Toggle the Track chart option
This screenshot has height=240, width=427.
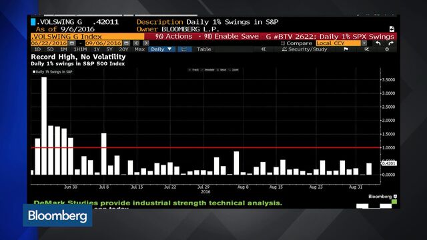click(194, 70)
